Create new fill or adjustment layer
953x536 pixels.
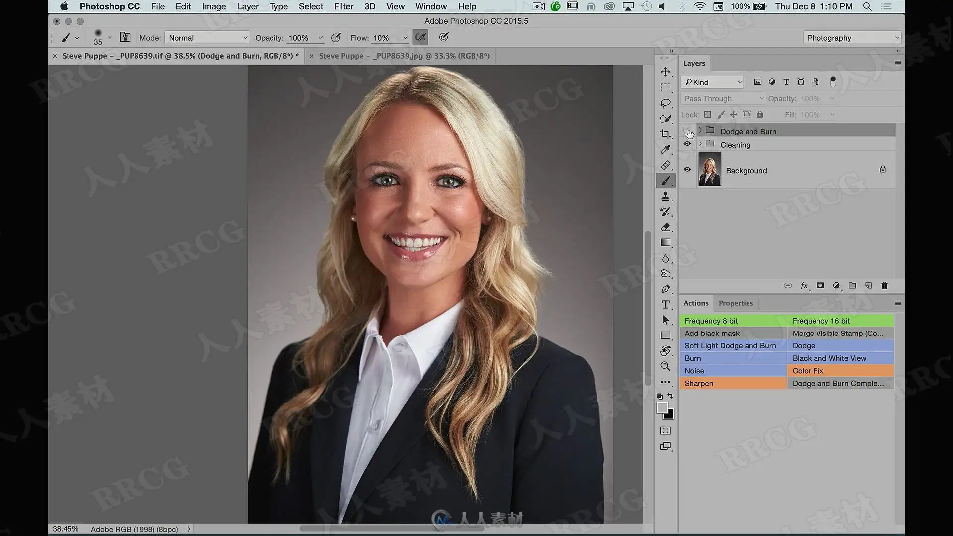click(836, 286)
